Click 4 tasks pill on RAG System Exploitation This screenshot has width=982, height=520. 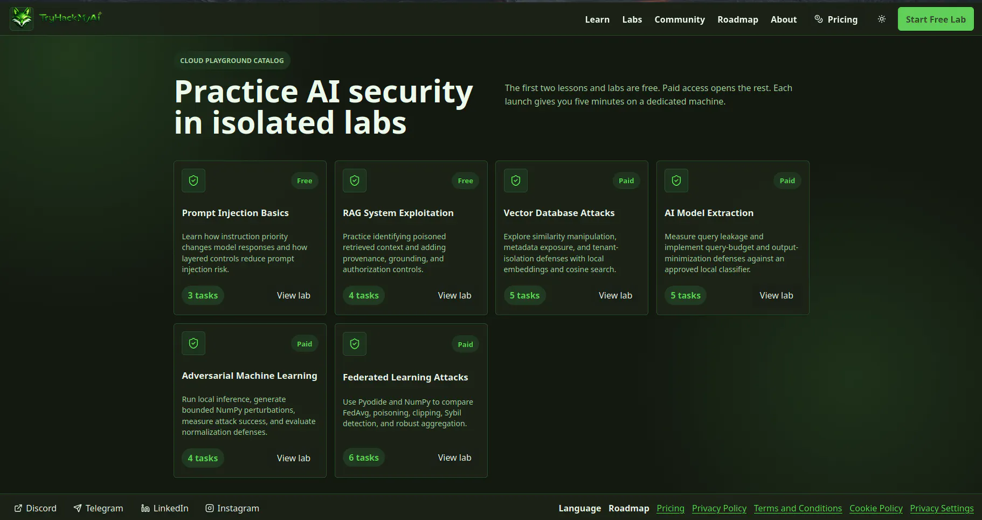click(x=364, y=295)
